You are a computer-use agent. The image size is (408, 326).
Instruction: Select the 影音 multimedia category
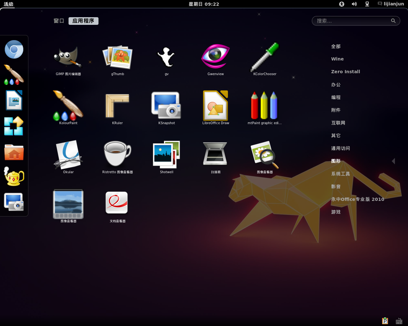336,186
